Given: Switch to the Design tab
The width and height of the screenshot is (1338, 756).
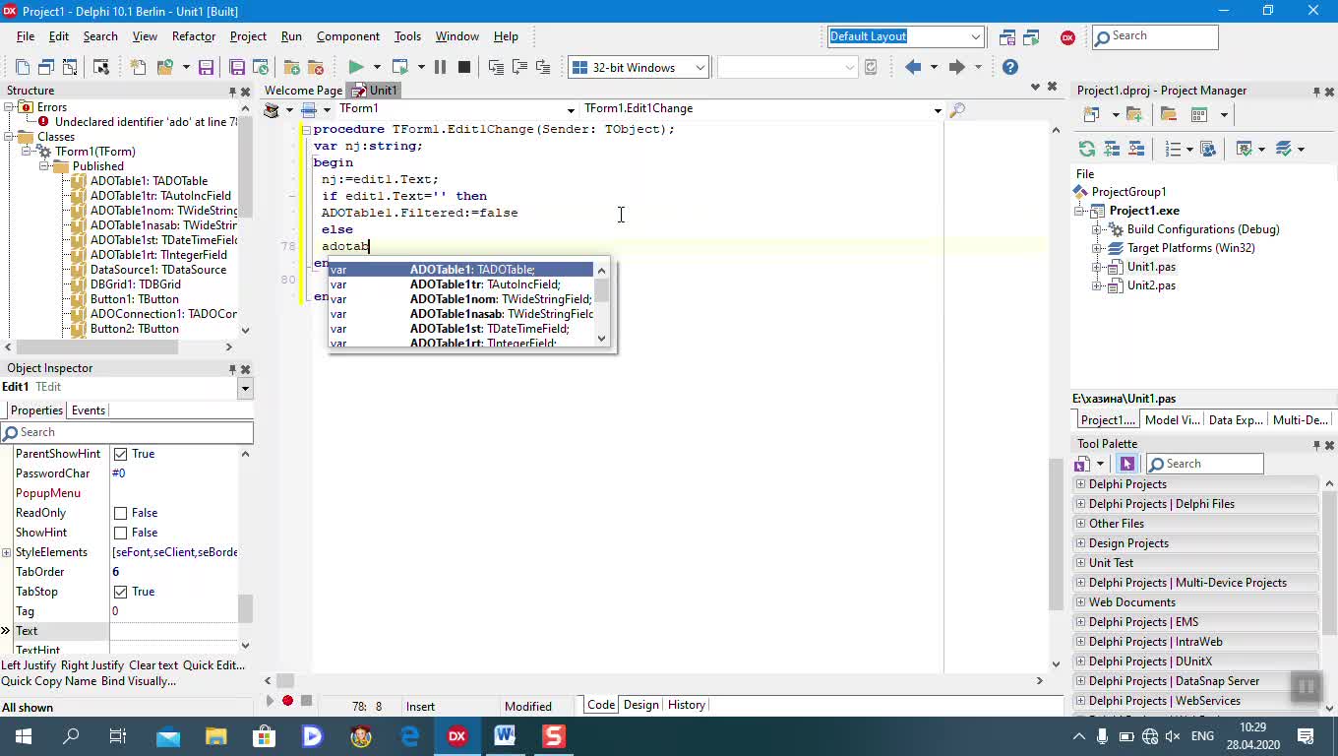Looking at the screenshot, I should click(x=640, y=705).
